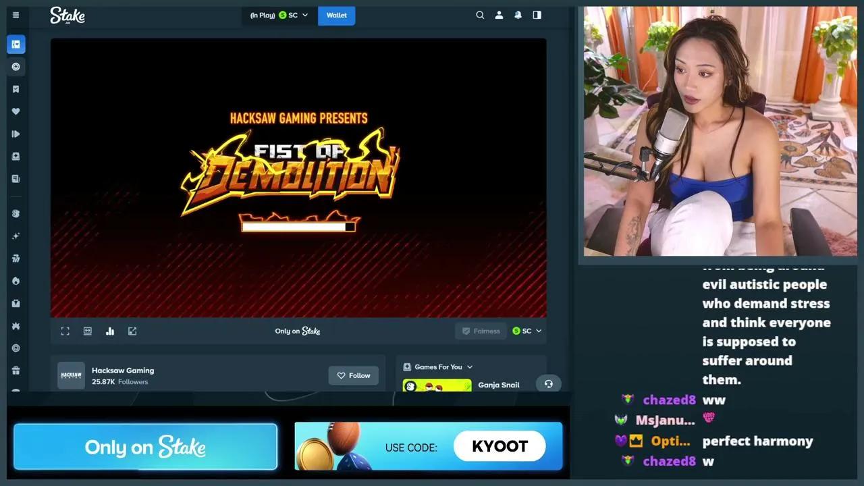Viewport: 864px width, 486px height.
Task: Open the 777 slots icon in sidebar
Action: (16, 259)
